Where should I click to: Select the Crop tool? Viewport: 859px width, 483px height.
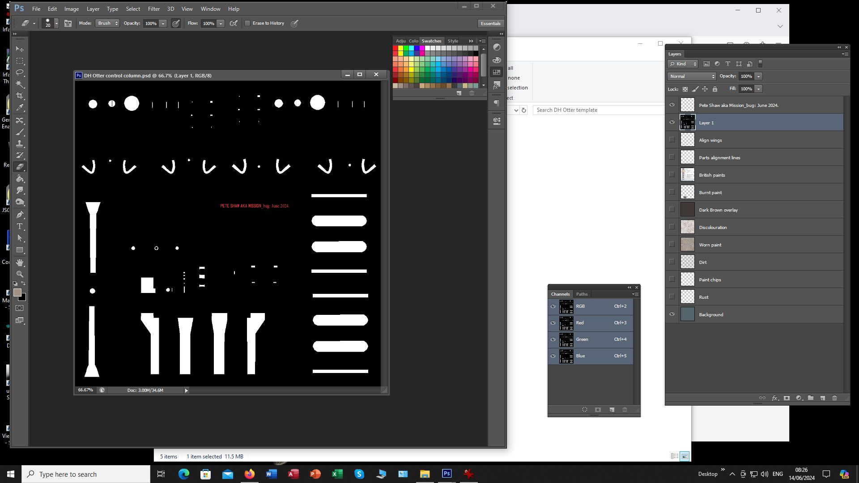pyautogui.click(x=20, y=96)
